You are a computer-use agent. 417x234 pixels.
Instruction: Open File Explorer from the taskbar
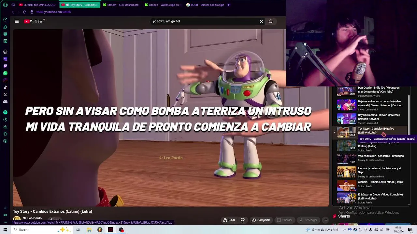tap(89, 230)
